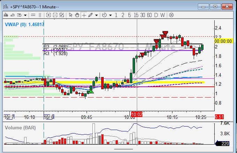Expand the clock interval dropdown arrow

click(x=111, y=15)
